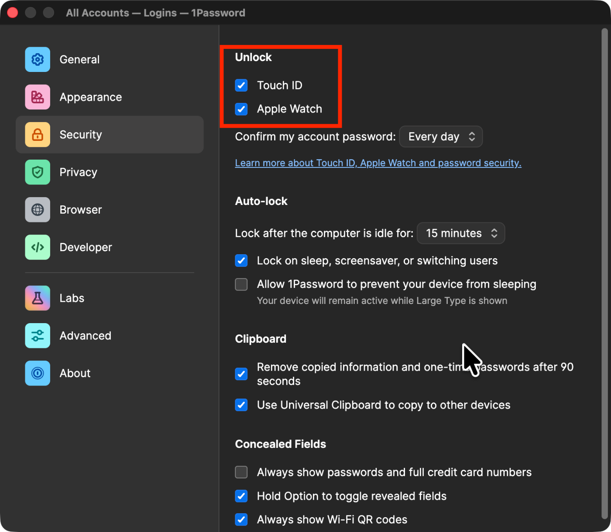Viewport: 611px width, 532px height.
Task: Open Learn more about Touch ID link
Action: tap(378, 163)
